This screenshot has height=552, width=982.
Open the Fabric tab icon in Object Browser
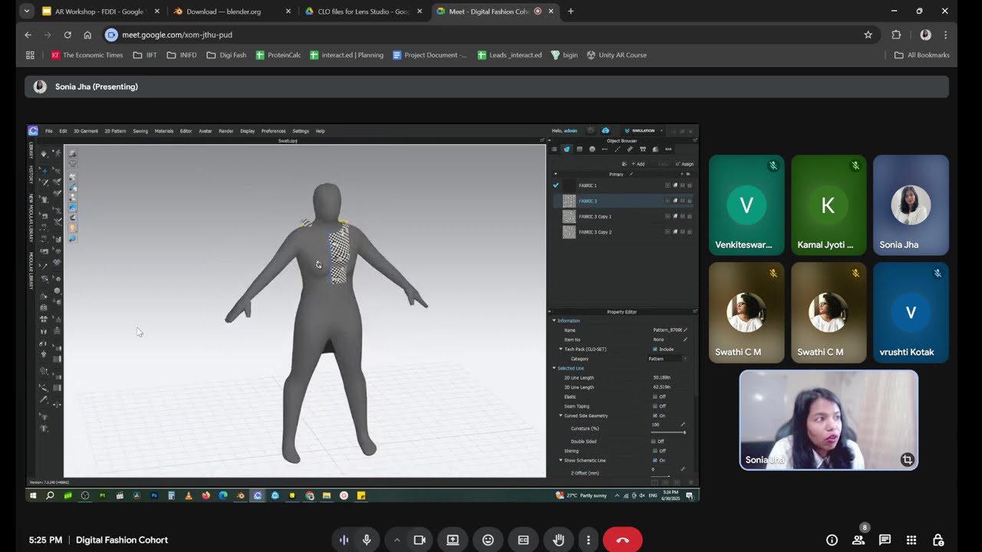[x=567, y=149]
